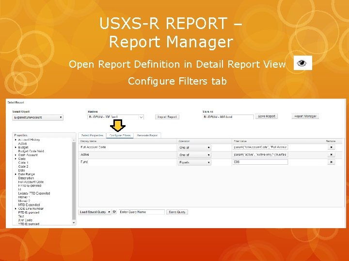Open operation dropdown for Full Account Code

point(194,147)
